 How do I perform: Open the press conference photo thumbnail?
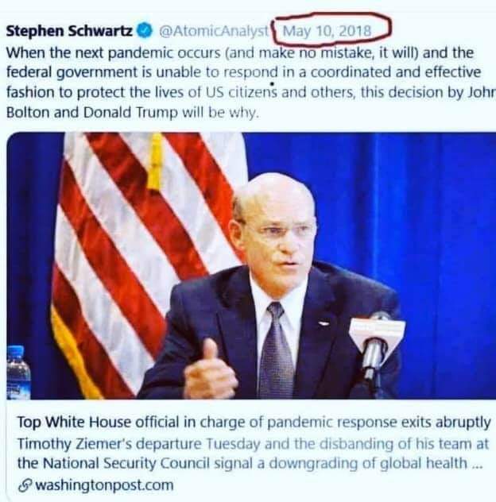click(251, 266)
